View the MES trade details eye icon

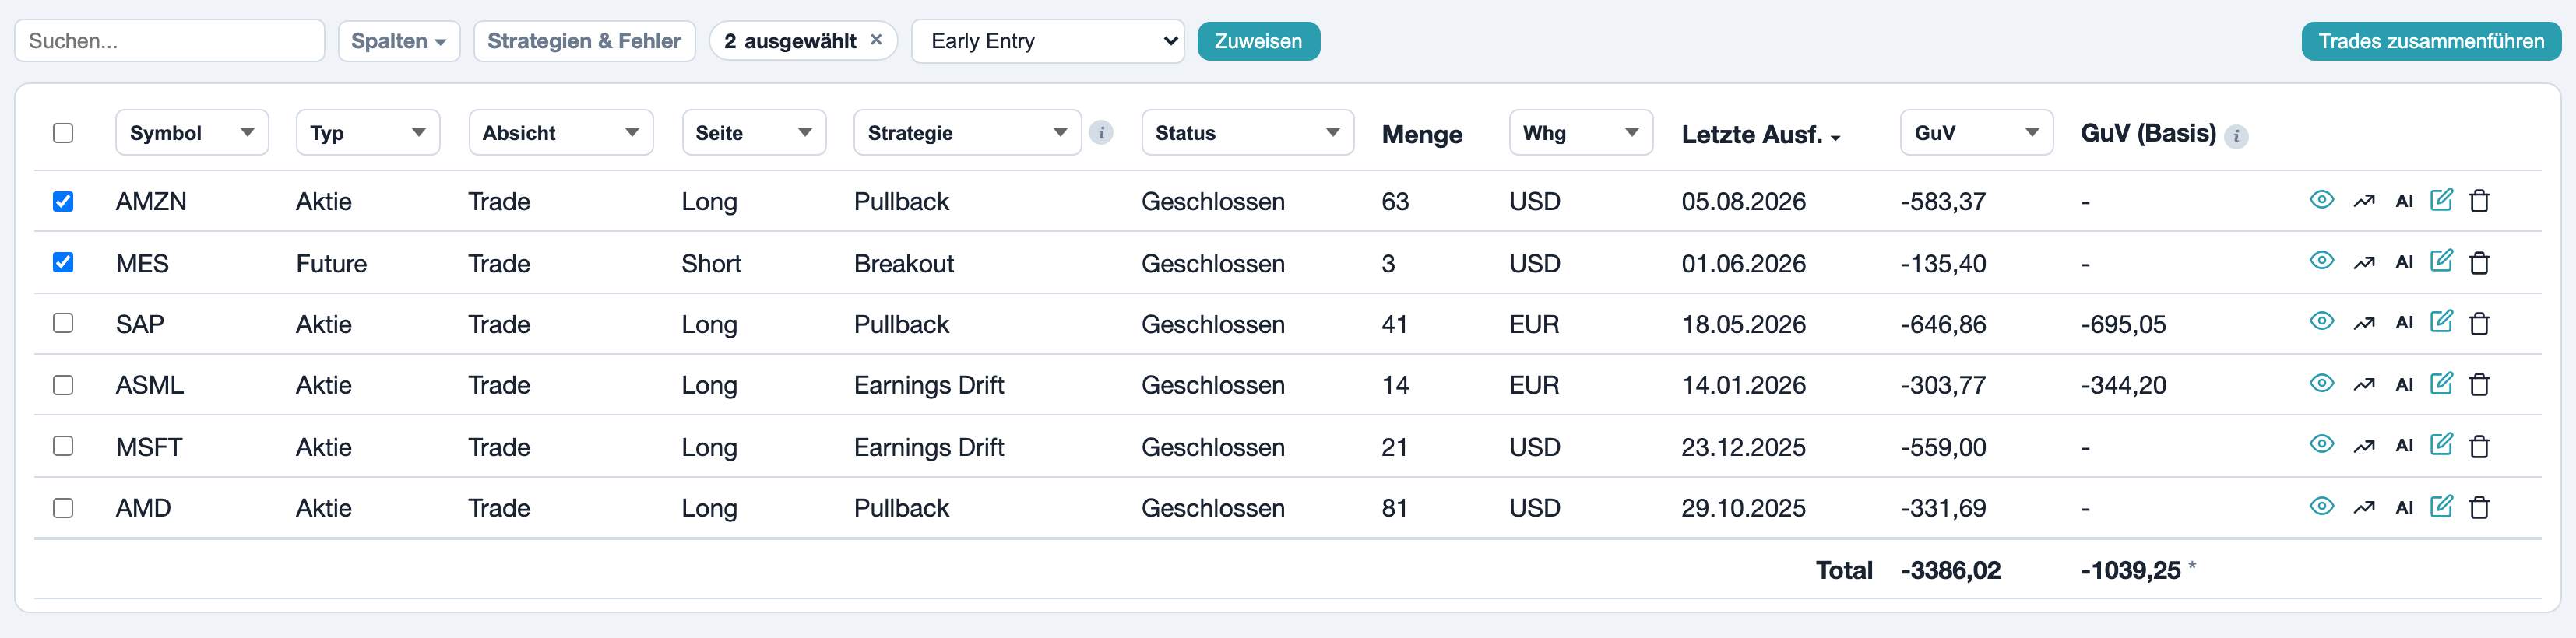pos(2321,261)
